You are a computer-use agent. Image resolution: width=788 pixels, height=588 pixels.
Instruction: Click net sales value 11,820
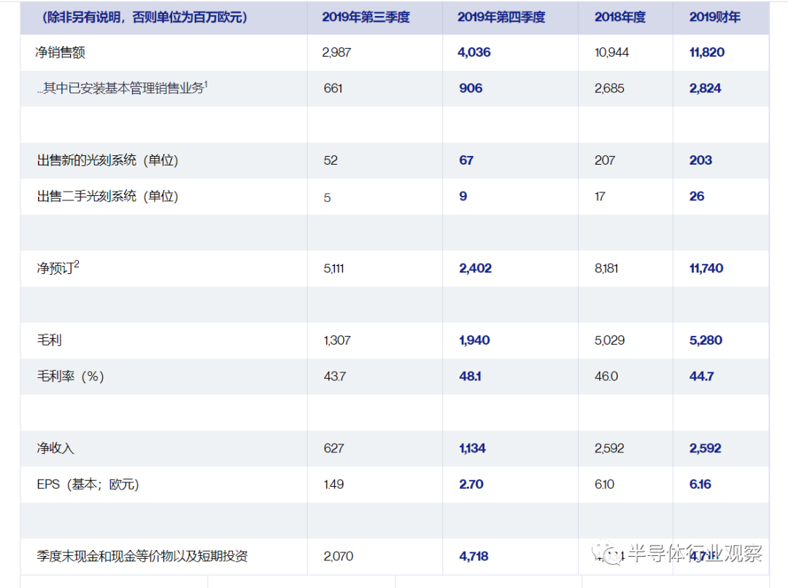coord(706,52)
